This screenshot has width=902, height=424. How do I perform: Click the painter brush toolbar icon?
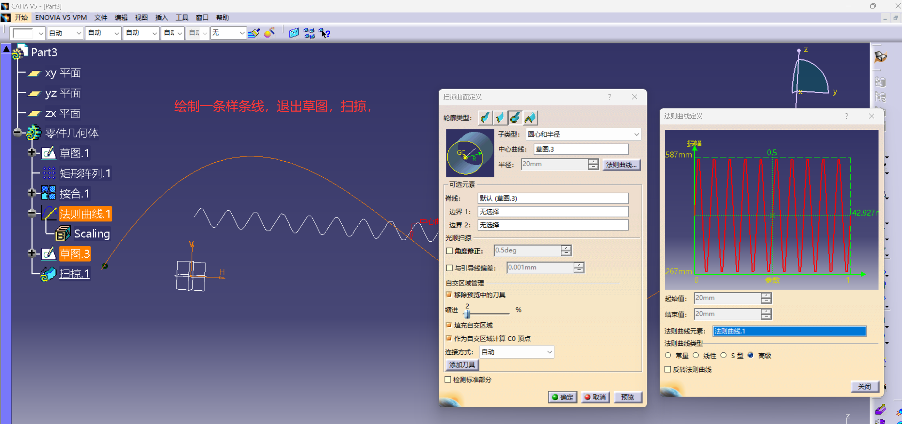click(254, 33)
